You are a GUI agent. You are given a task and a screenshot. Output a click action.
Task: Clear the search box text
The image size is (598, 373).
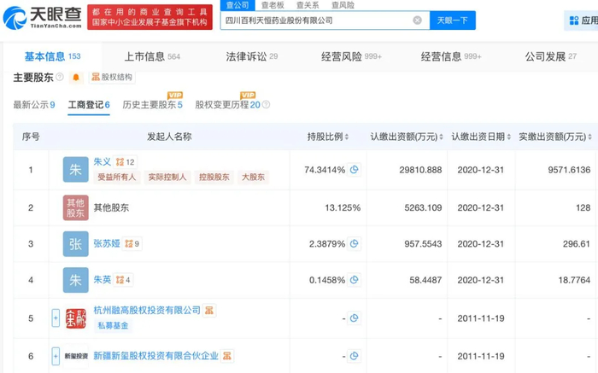coord(418,20)
